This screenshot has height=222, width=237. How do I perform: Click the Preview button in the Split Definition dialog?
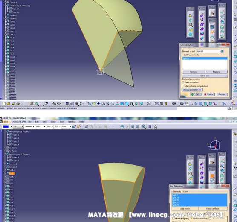tap(222, 94)
